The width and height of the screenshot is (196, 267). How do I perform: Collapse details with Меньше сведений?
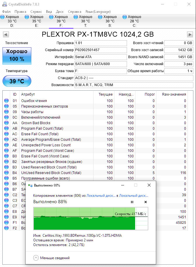point(52,258)
